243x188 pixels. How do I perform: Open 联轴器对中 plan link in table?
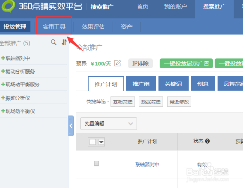tap(147, 164)
